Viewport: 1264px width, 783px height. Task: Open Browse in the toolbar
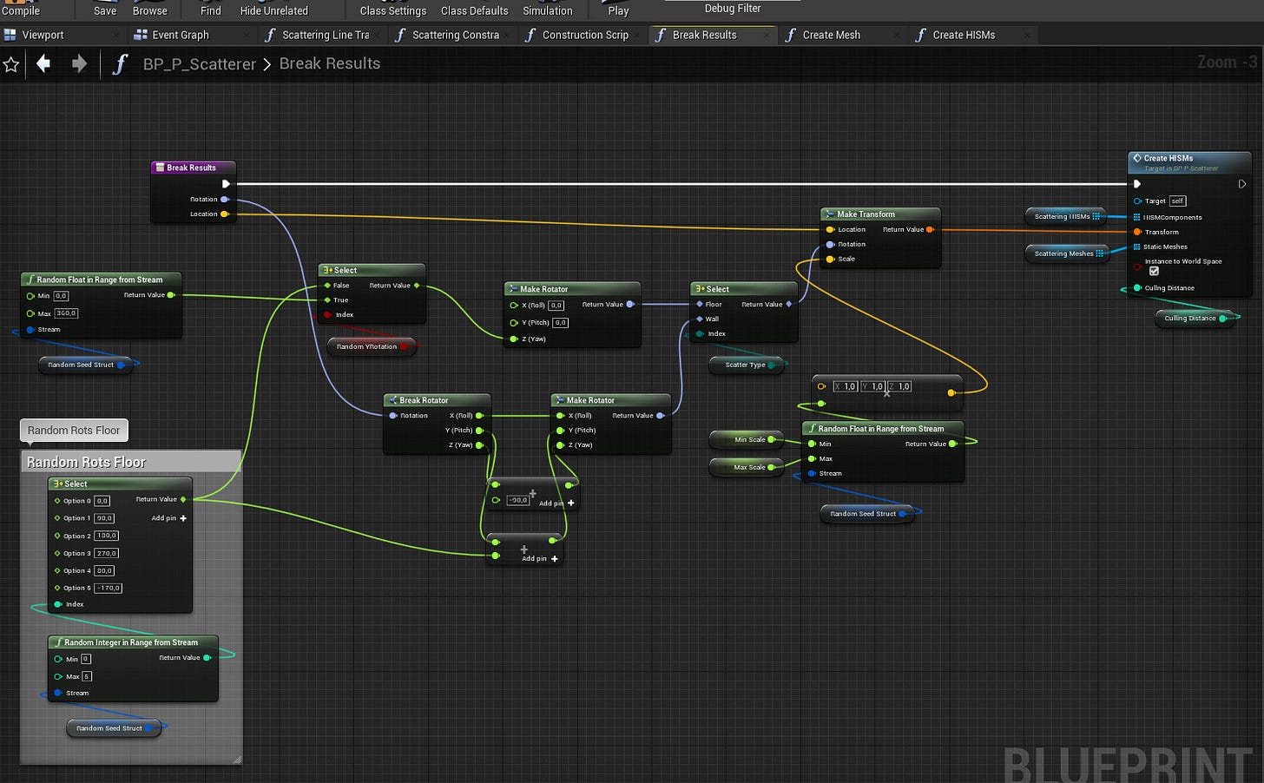tap(150, 10)
